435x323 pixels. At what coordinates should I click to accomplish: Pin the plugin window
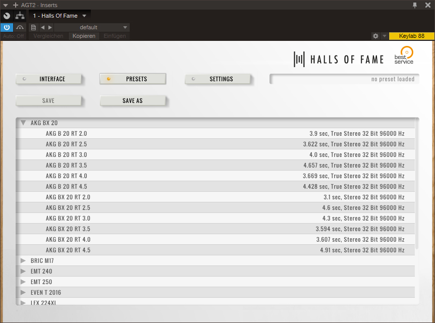click(415, 5)
